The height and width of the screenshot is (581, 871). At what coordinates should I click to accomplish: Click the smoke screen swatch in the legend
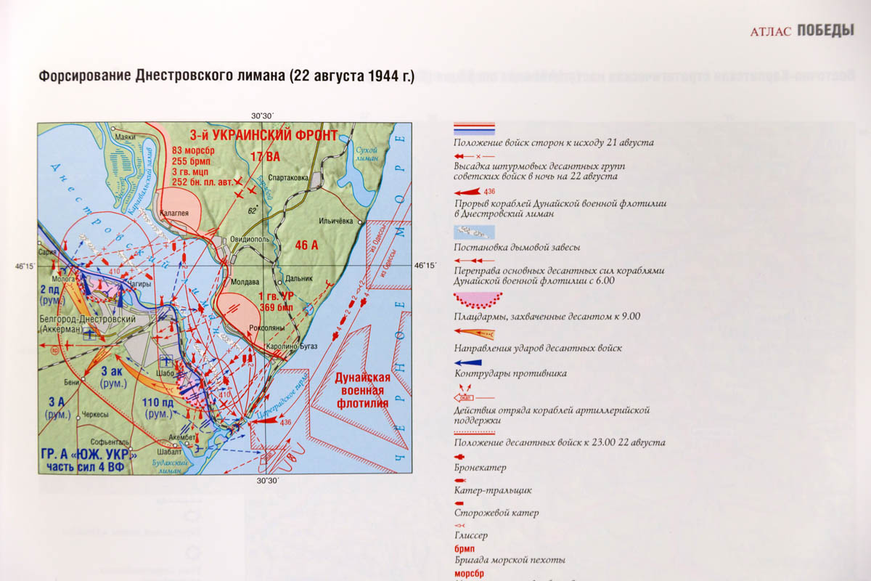click(474, 232)
